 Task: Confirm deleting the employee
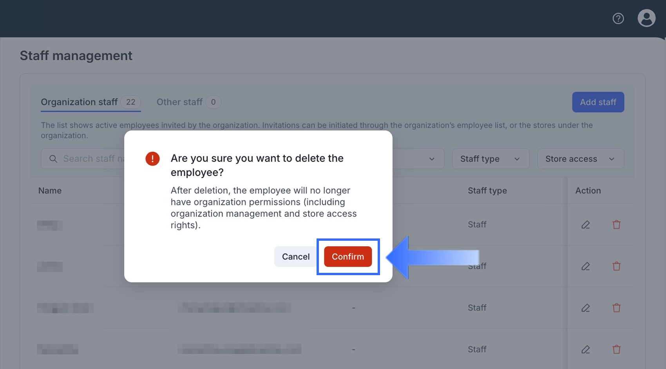pyautogui.click(x=348, y=256)
